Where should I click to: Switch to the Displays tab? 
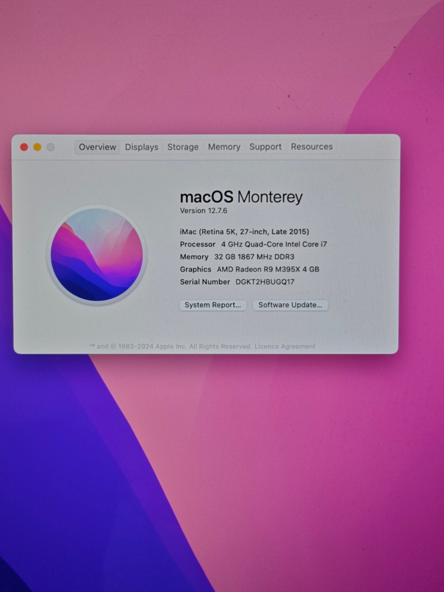click(141, 147)
